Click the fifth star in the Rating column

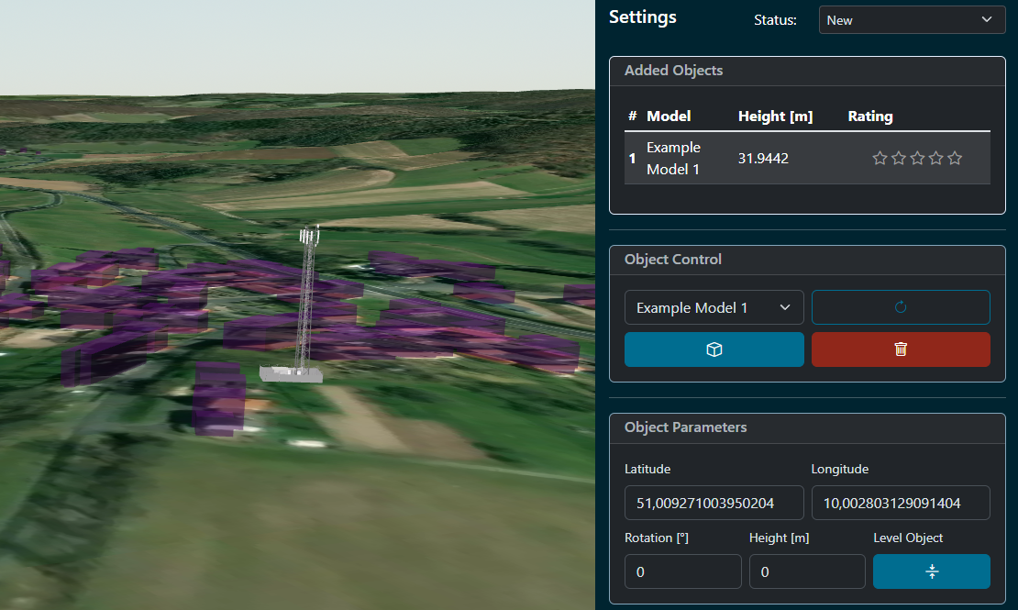pyautogui.click(x=955, y=159)
